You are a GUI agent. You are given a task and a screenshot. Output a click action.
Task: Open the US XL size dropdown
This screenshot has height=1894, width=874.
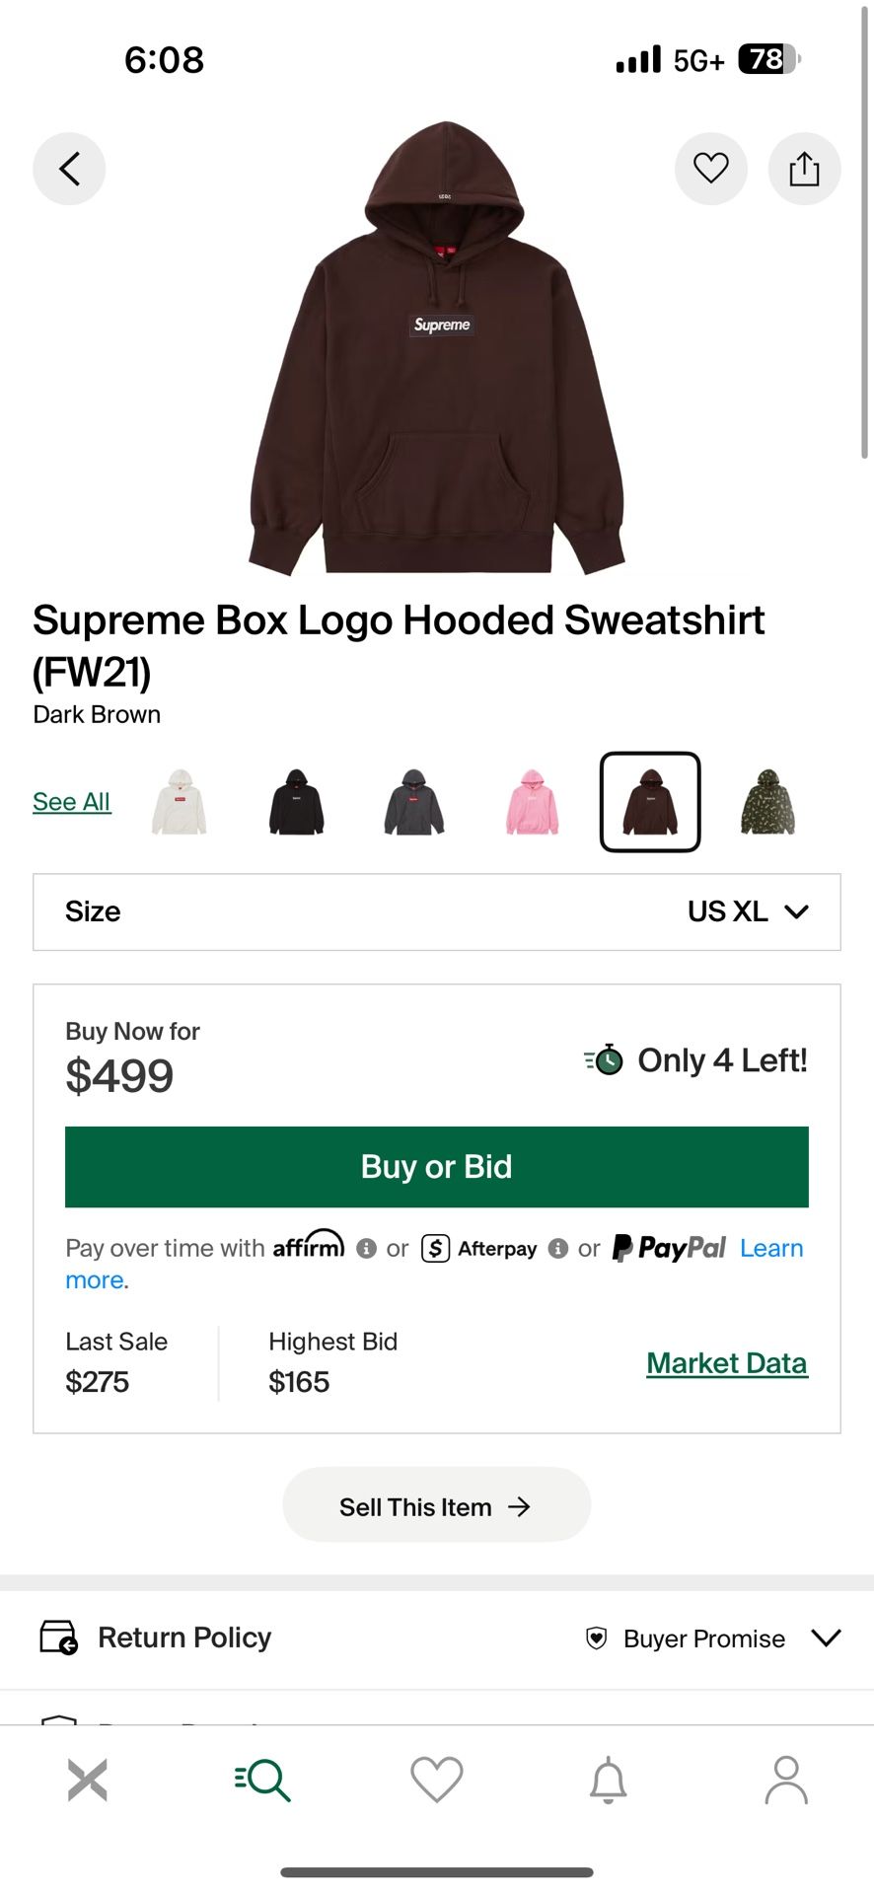click(437, 911)
